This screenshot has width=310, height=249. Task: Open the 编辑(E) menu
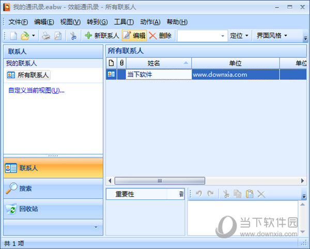click(x=44, y=22)
